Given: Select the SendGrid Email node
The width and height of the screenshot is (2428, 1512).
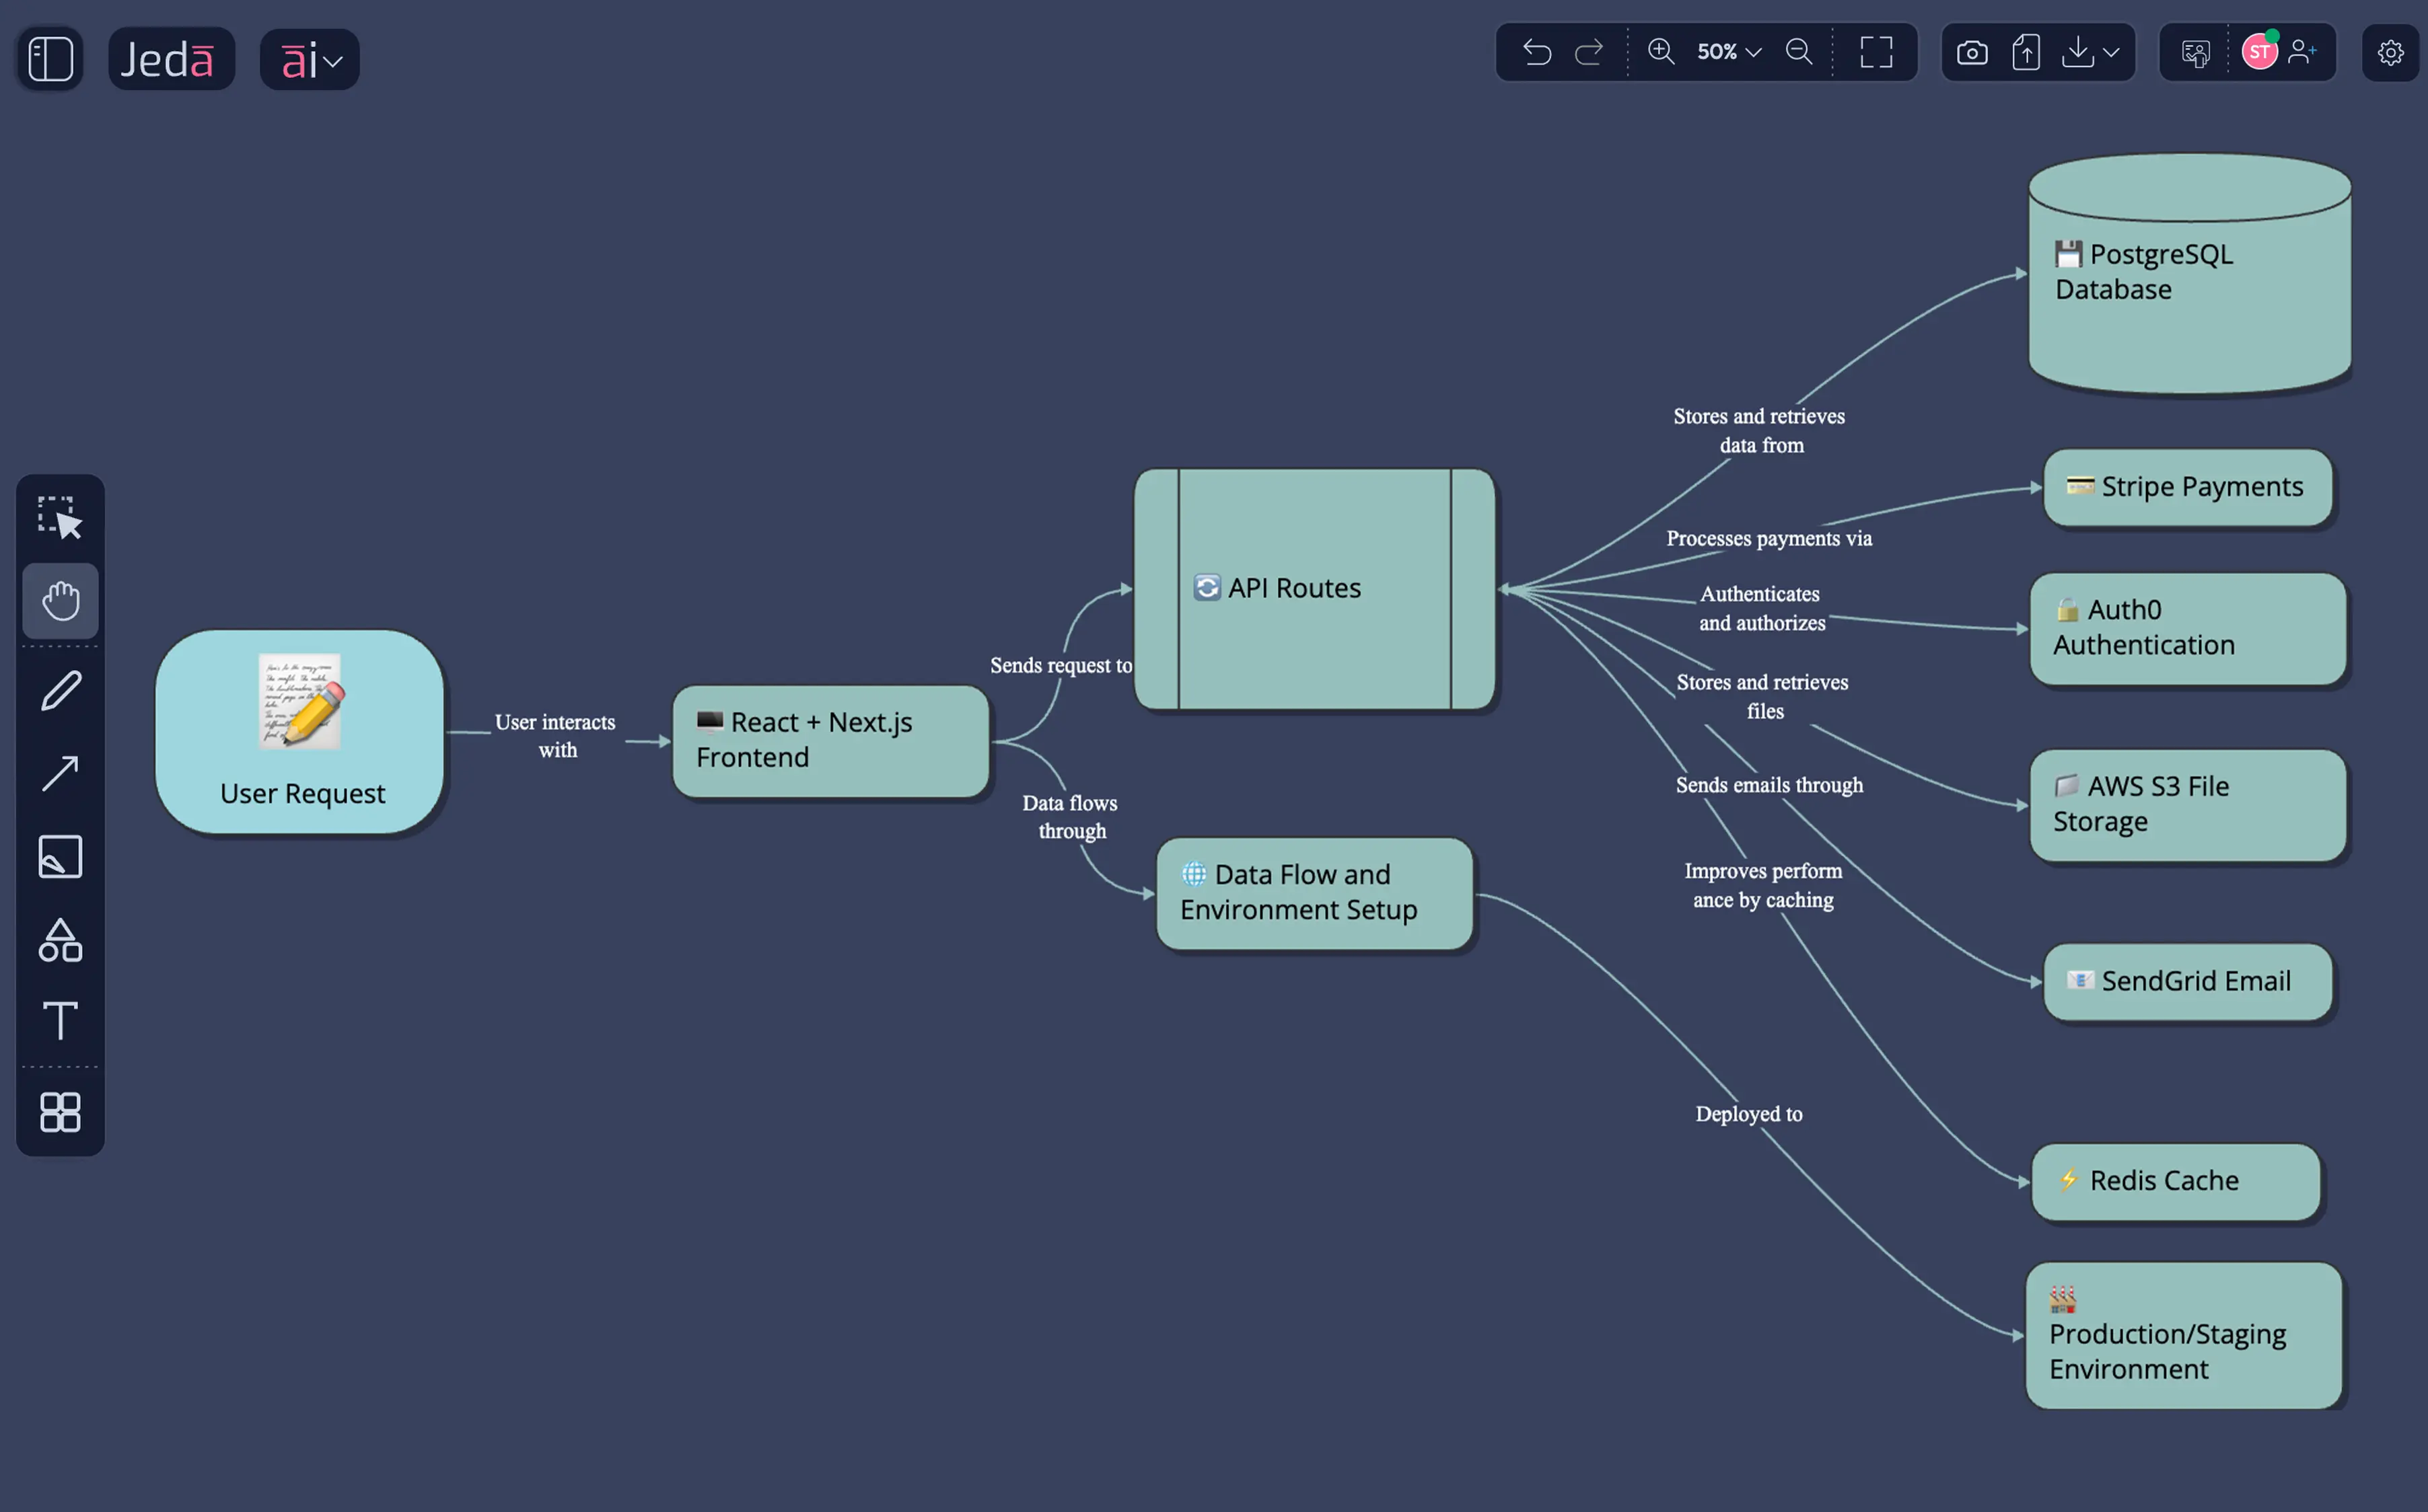Looking at the screenshot, I should pos(2188,982).
